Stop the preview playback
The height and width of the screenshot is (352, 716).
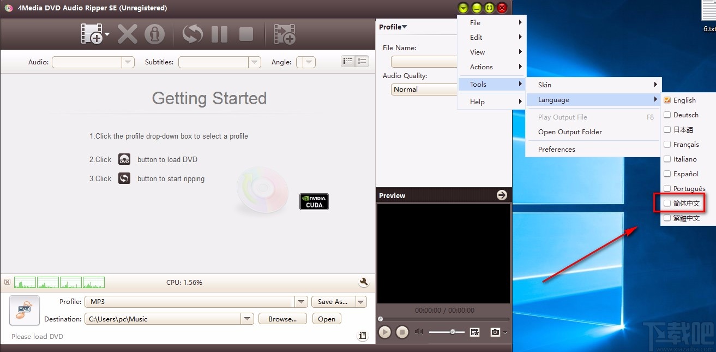click(402, 332)
